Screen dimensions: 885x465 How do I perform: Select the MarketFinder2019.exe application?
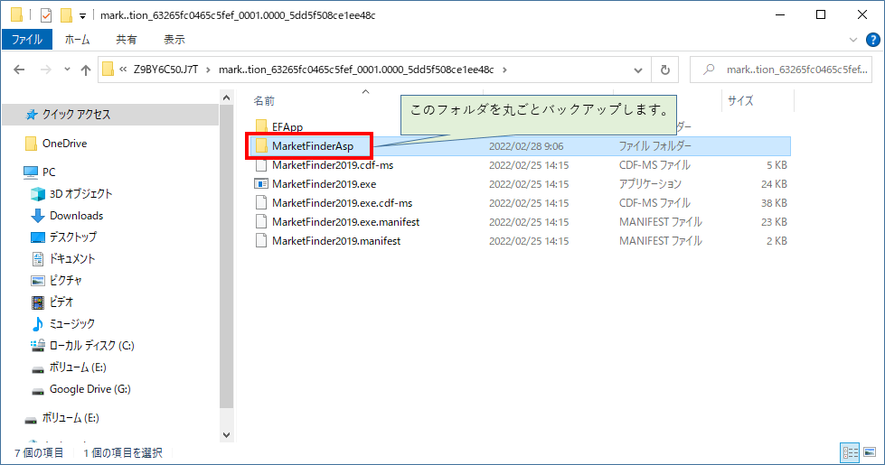click(324, 184)
